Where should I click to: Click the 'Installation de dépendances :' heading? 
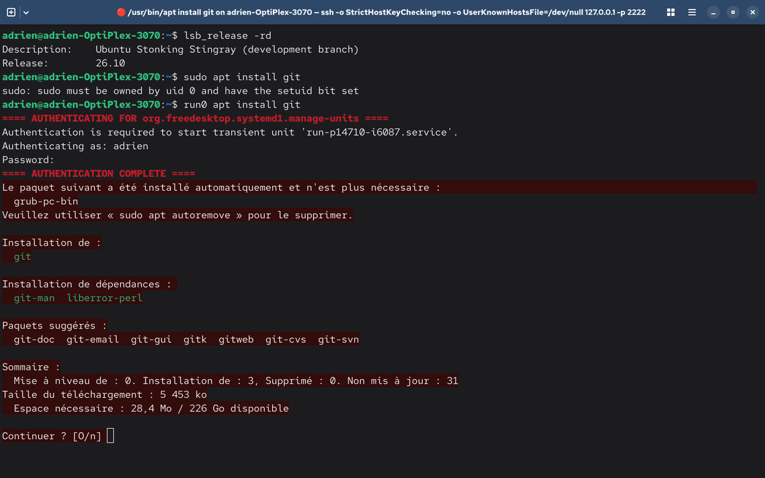[x=87, y=284]
